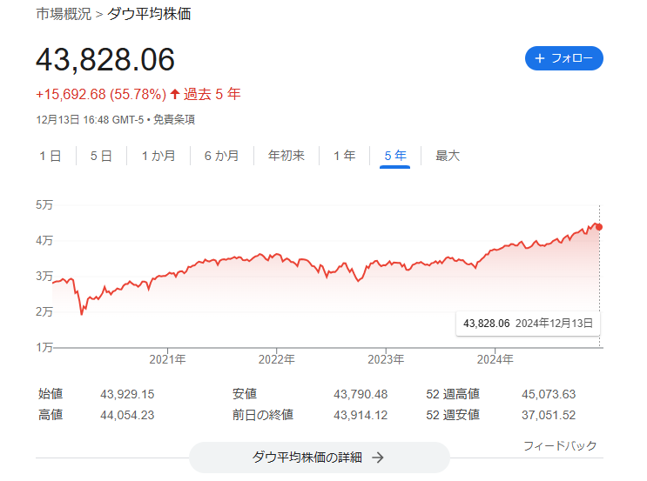Select the 最大 range tab
647x481 pixels.
[448, 156]
